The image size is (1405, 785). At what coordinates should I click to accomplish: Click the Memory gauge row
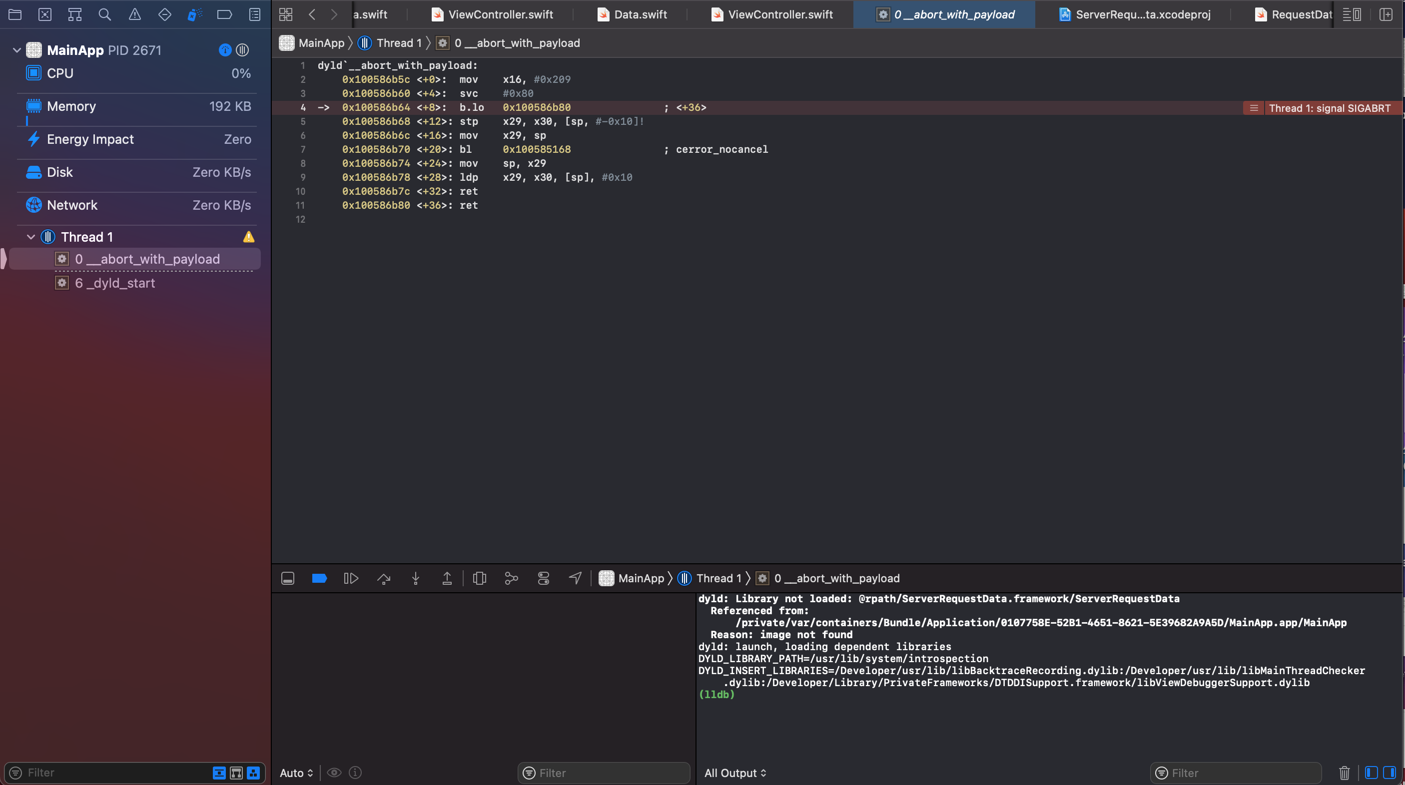(137, 106)
